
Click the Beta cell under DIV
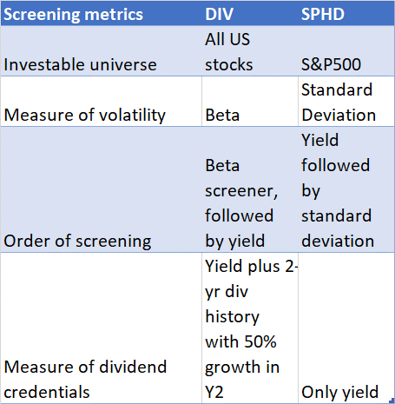(250, 102)
